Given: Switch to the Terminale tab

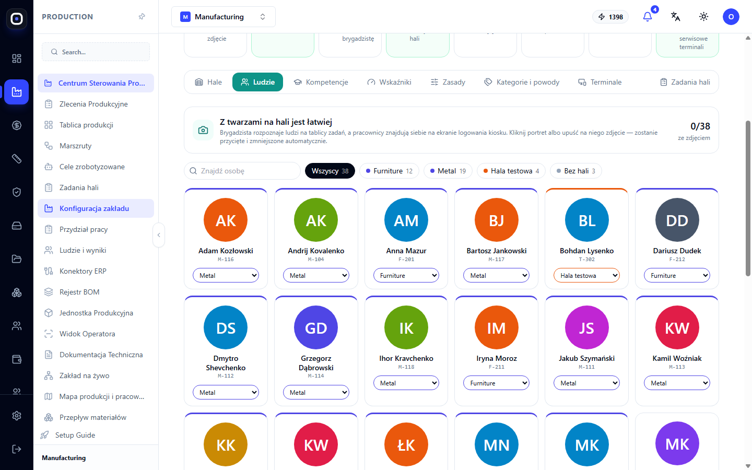Looking at the screenshot, I should 600,82.
